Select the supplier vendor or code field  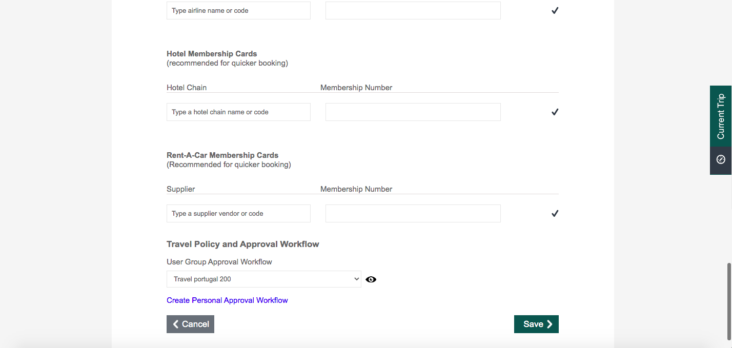point(238,214)
